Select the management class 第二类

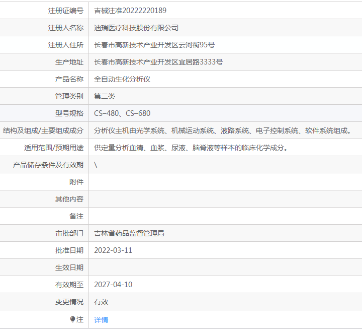[105, 96]
